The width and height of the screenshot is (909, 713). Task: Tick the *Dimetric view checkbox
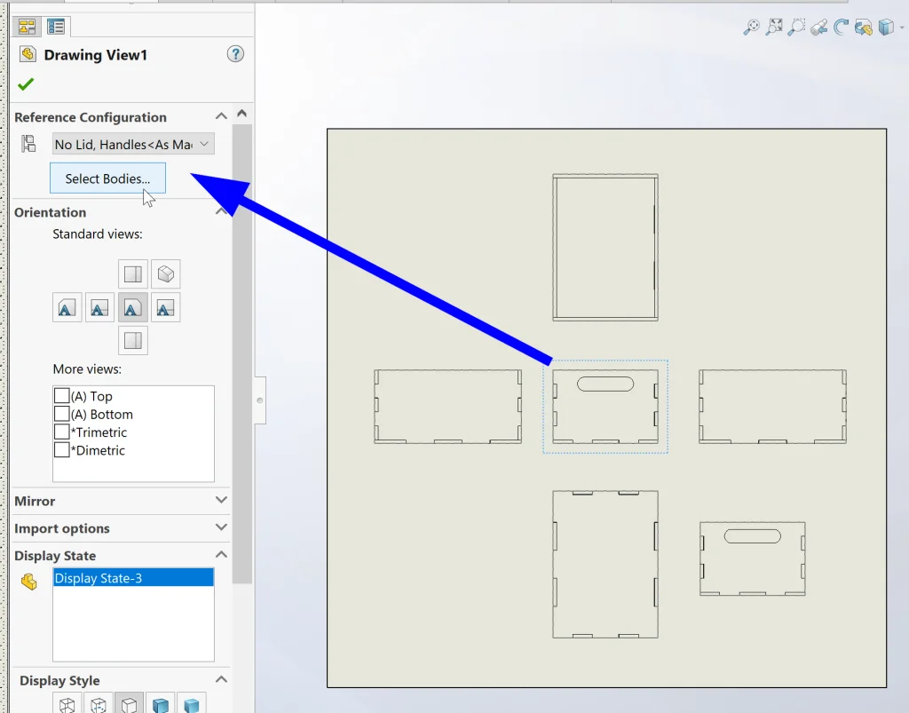tap(61, 450)
